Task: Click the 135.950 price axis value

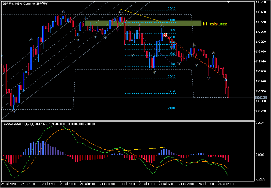Action: point(261,61)
